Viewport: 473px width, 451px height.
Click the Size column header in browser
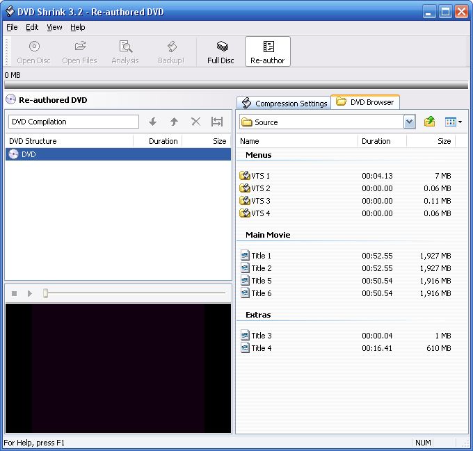(x=431, y=141)
